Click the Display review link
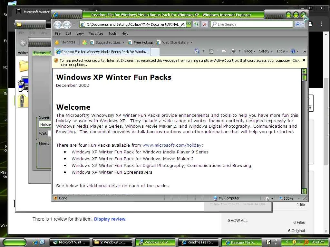The width and height of the screenshot is (330, 247). 110,219
